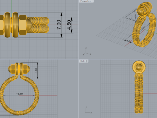This screenshot has height=118, width=157.
Task: Select the 16.50 diameter dimension text
Action: [19, 94]
